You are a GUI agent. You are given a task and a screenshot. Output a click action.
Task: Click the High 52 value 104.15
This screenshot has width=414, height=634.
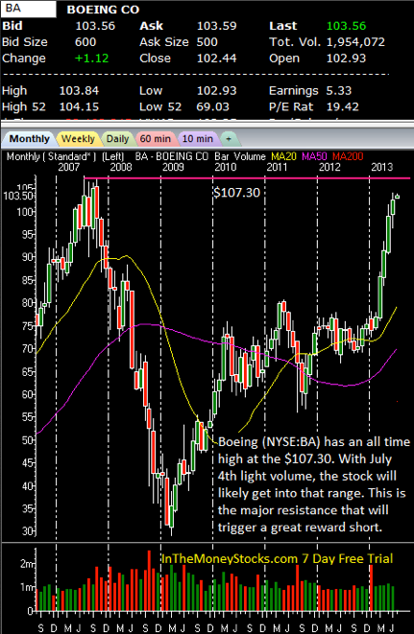point(79,106)
